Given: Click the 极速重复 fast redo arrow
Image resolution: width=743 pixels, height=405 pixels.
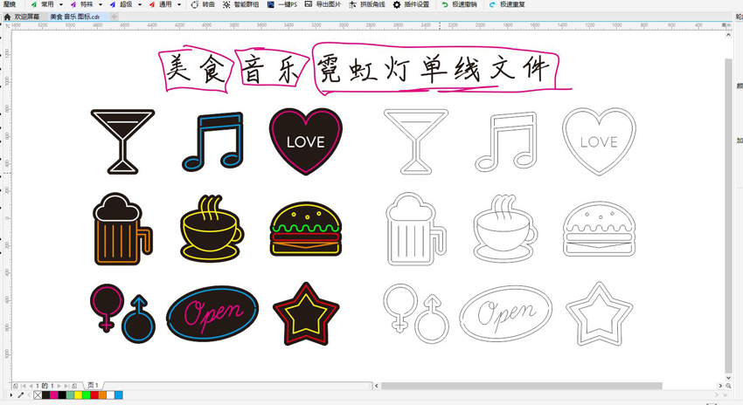Looking at the screenshot, I should 492,4.
